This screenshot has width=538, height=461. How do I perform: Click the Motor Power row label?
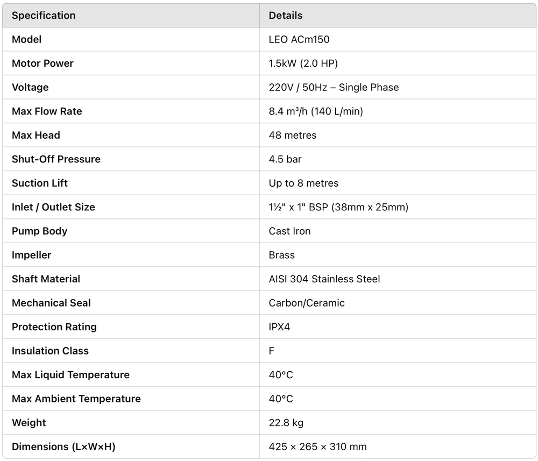coord(43,63)
